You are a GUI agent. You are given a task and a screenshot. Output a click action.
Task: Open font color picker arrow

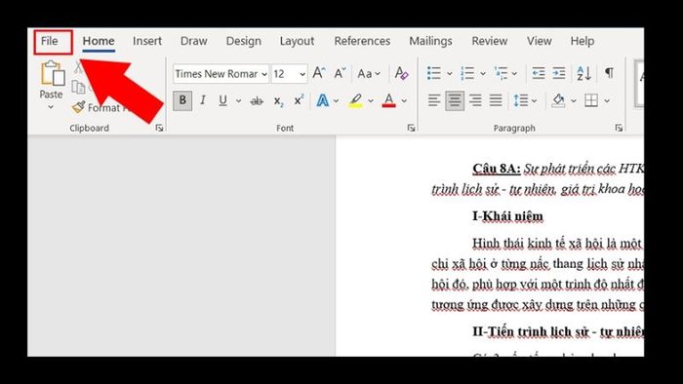(x=404, y=101)
